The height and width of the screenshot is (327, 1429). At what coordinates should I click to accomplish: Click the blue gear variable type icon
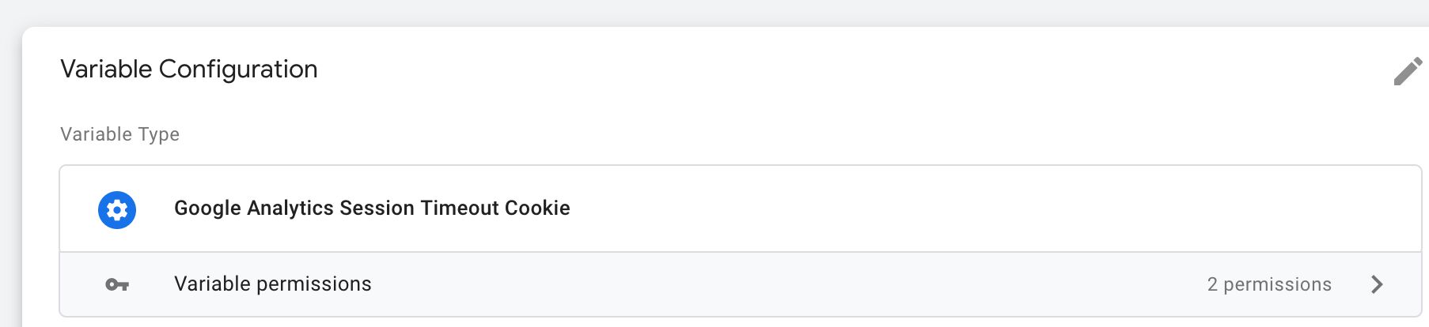tap(117, 209)
